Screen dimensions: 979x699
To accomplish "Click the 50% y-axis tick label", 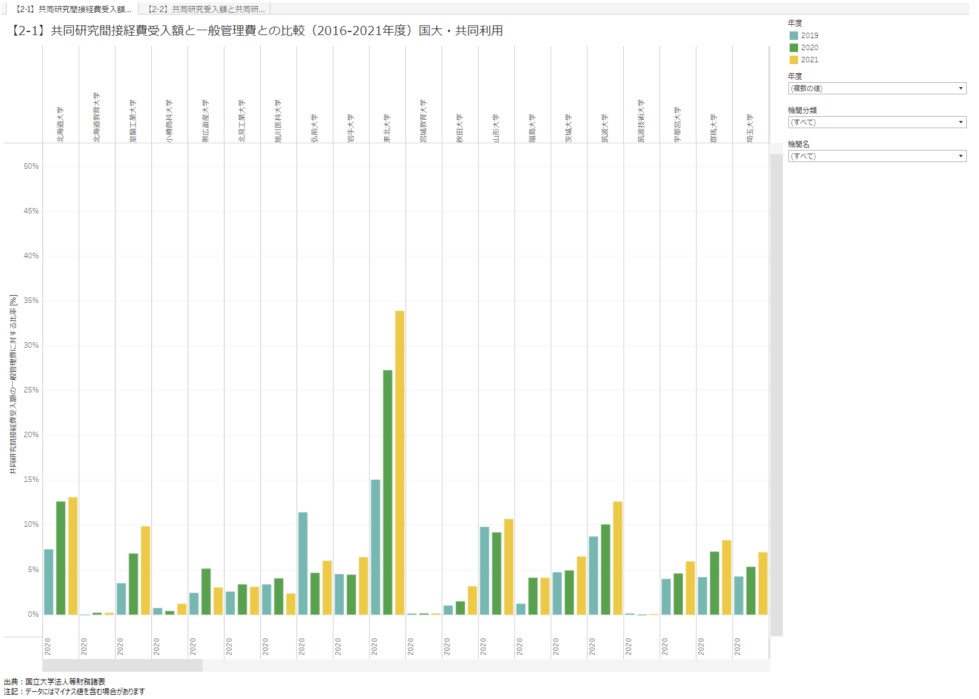I will click(x=31, y=166).
